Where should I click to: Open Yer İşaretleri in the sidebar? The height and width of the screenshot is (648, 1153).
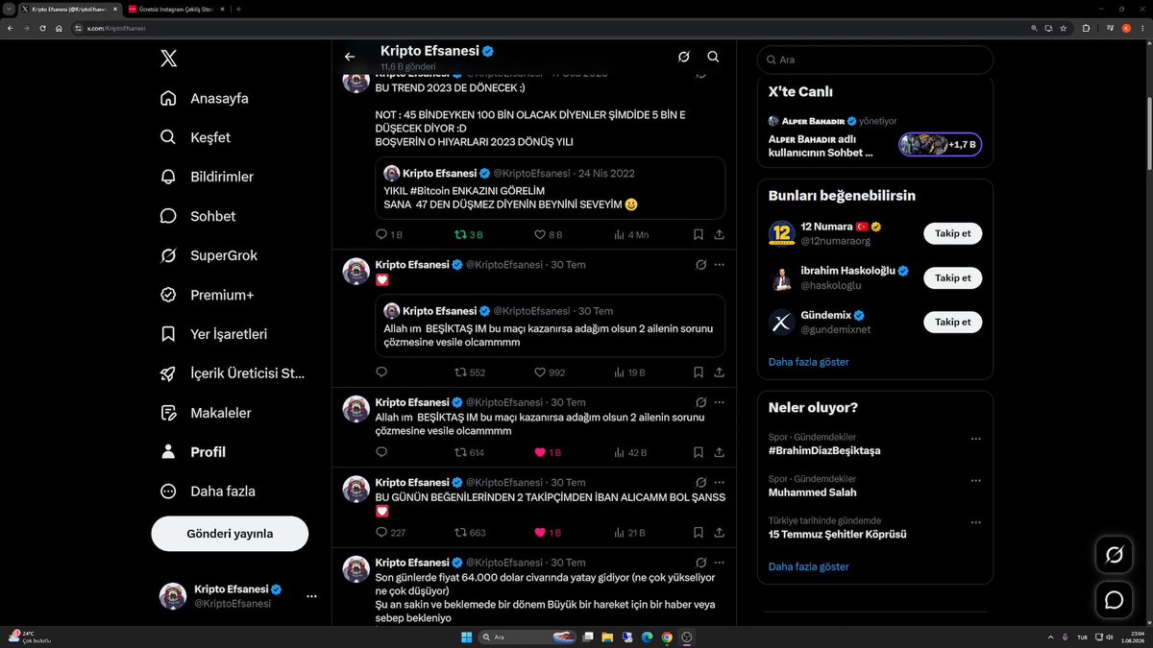pyautogui.click(x=213, y=334)
